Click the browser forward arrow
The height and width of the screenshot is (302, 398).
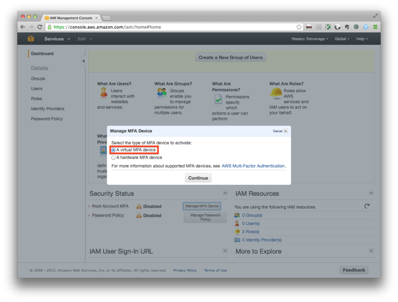pos(31,27)
